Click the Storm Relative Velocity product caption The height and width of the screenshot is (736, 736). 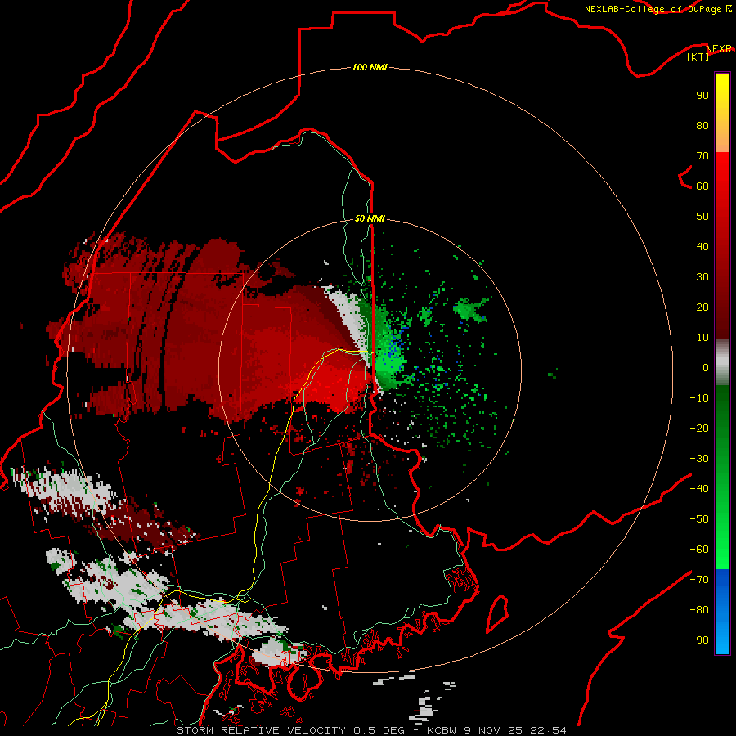(x=370, y=730)
